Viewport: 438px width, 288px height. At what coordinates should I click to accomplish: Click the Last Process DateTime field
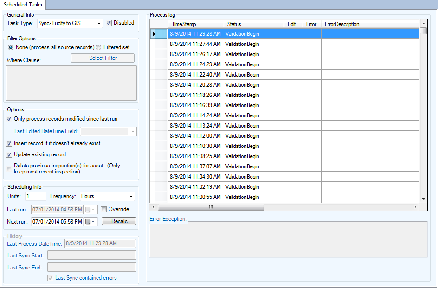pyautogui.click(x=101, y=243)
